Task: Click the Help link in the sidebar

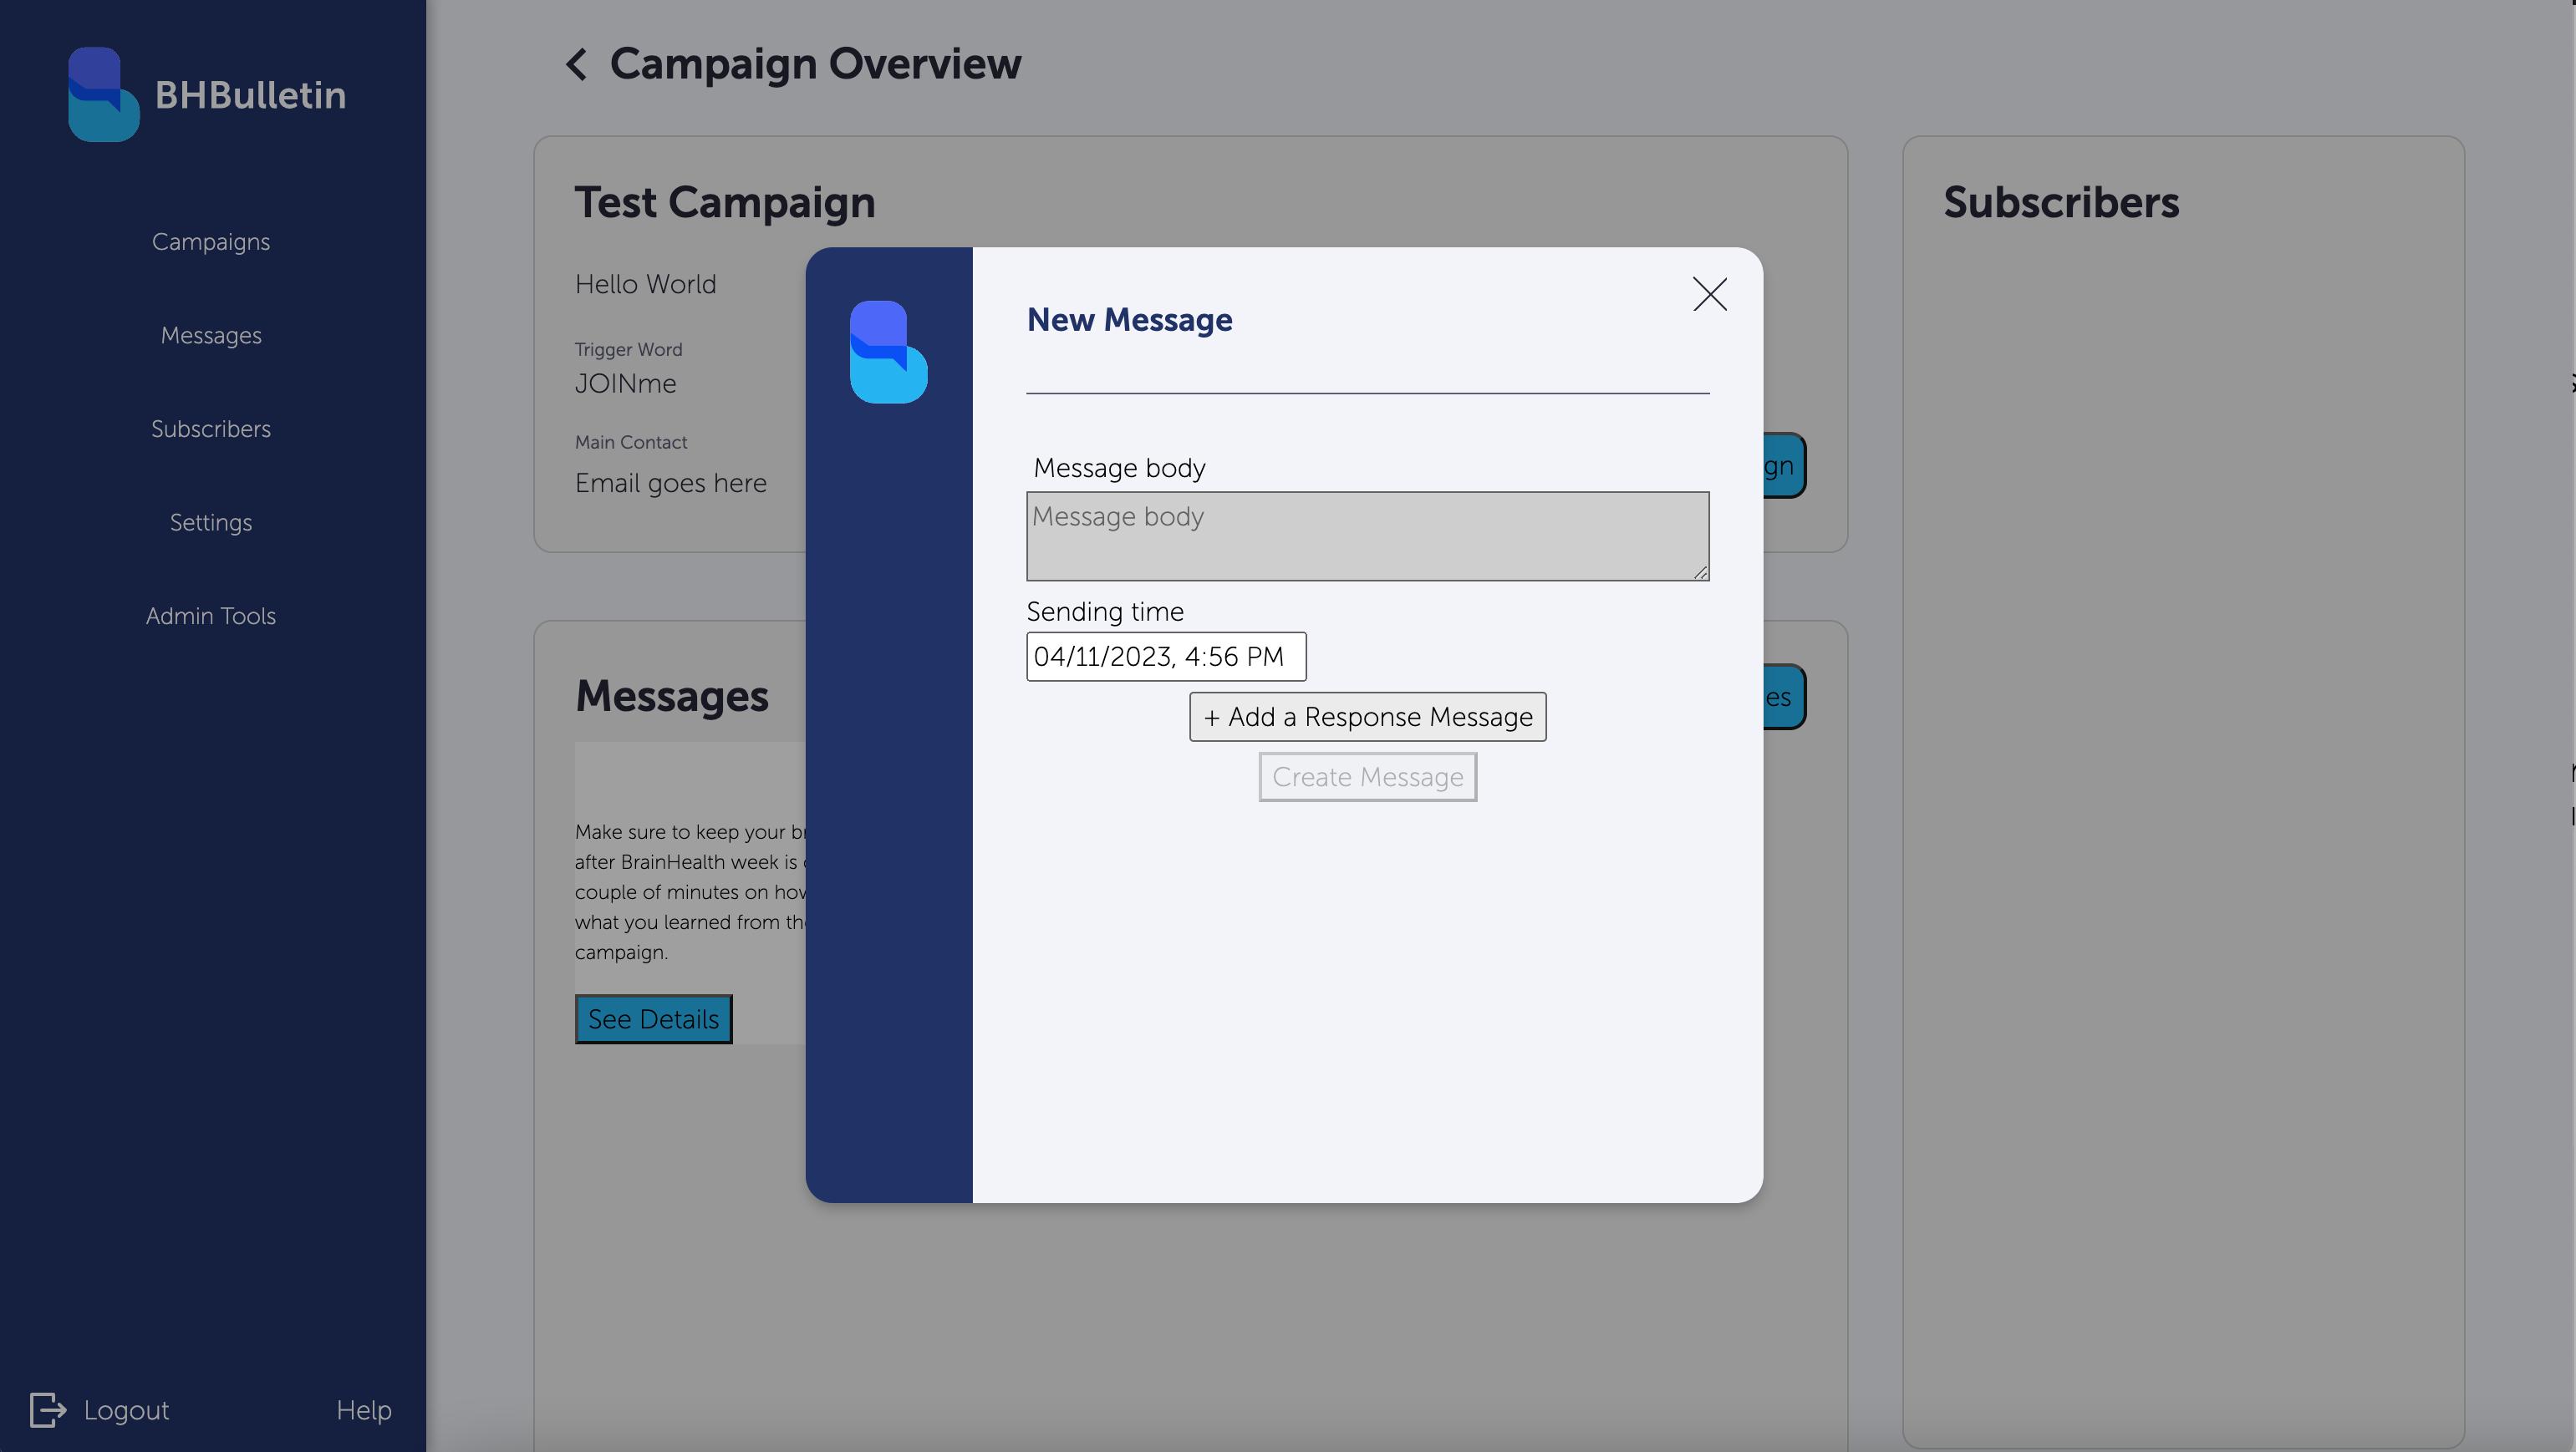Action: (x=363, y=1410)
